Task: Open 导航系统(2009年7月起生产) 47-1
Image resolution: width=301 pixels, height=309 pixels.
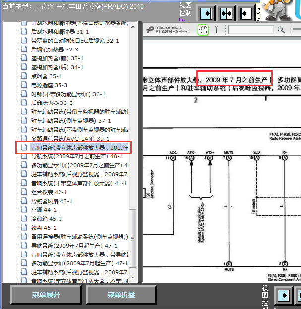Action: [74, 246]
